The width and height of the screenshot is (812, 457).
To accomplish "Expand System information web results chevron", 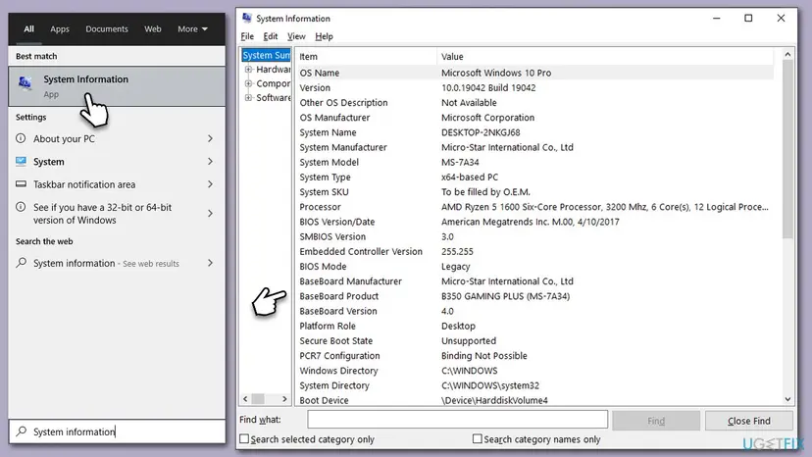I will [210, 263].
